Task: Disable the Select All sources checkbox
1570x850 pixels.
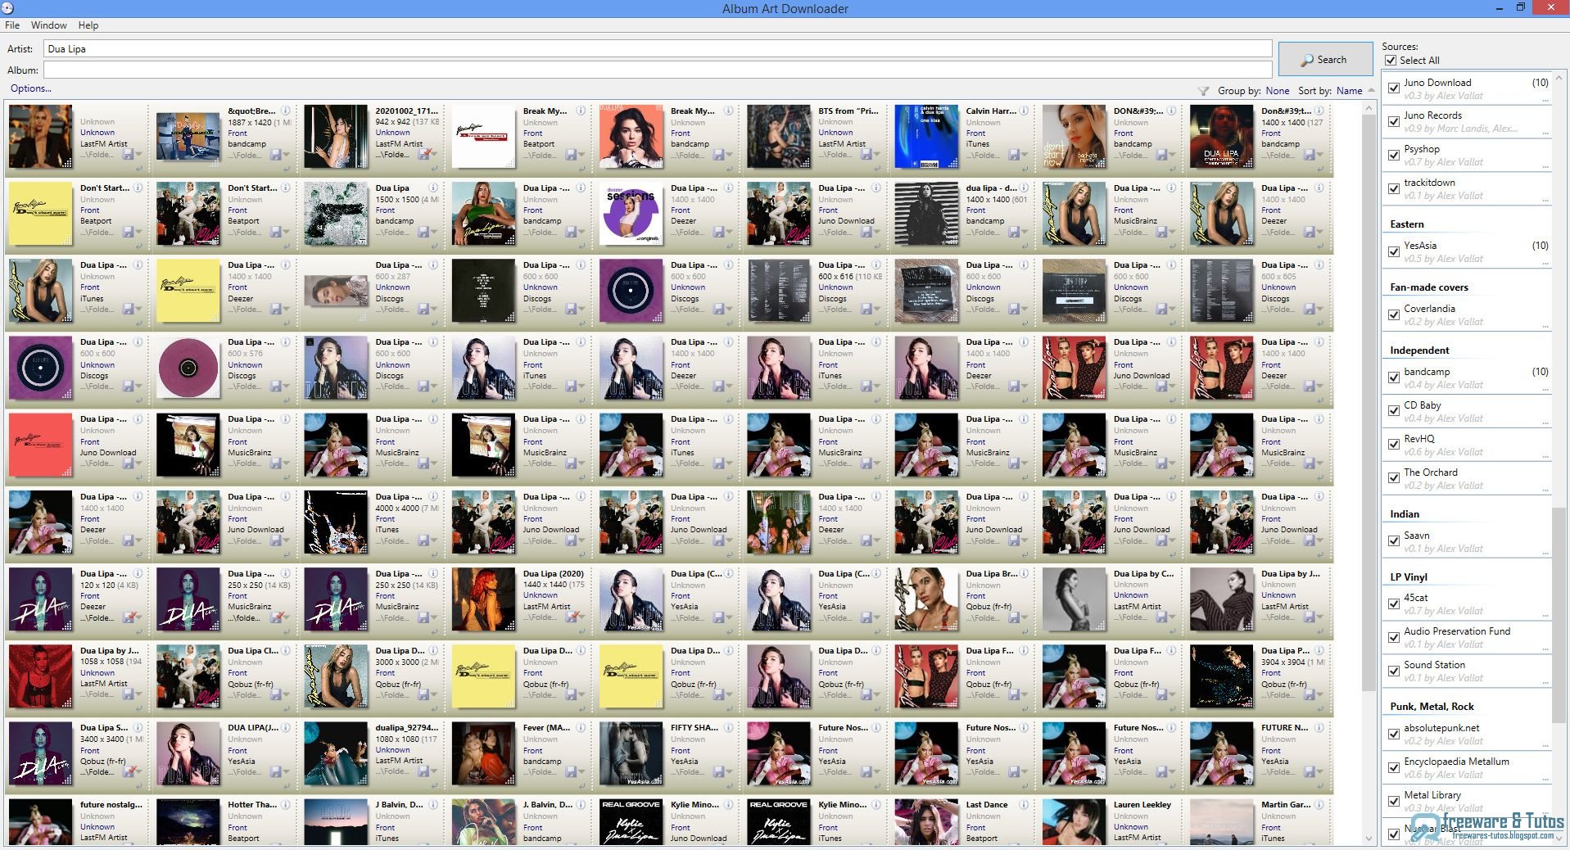Action: point(1391,60)
